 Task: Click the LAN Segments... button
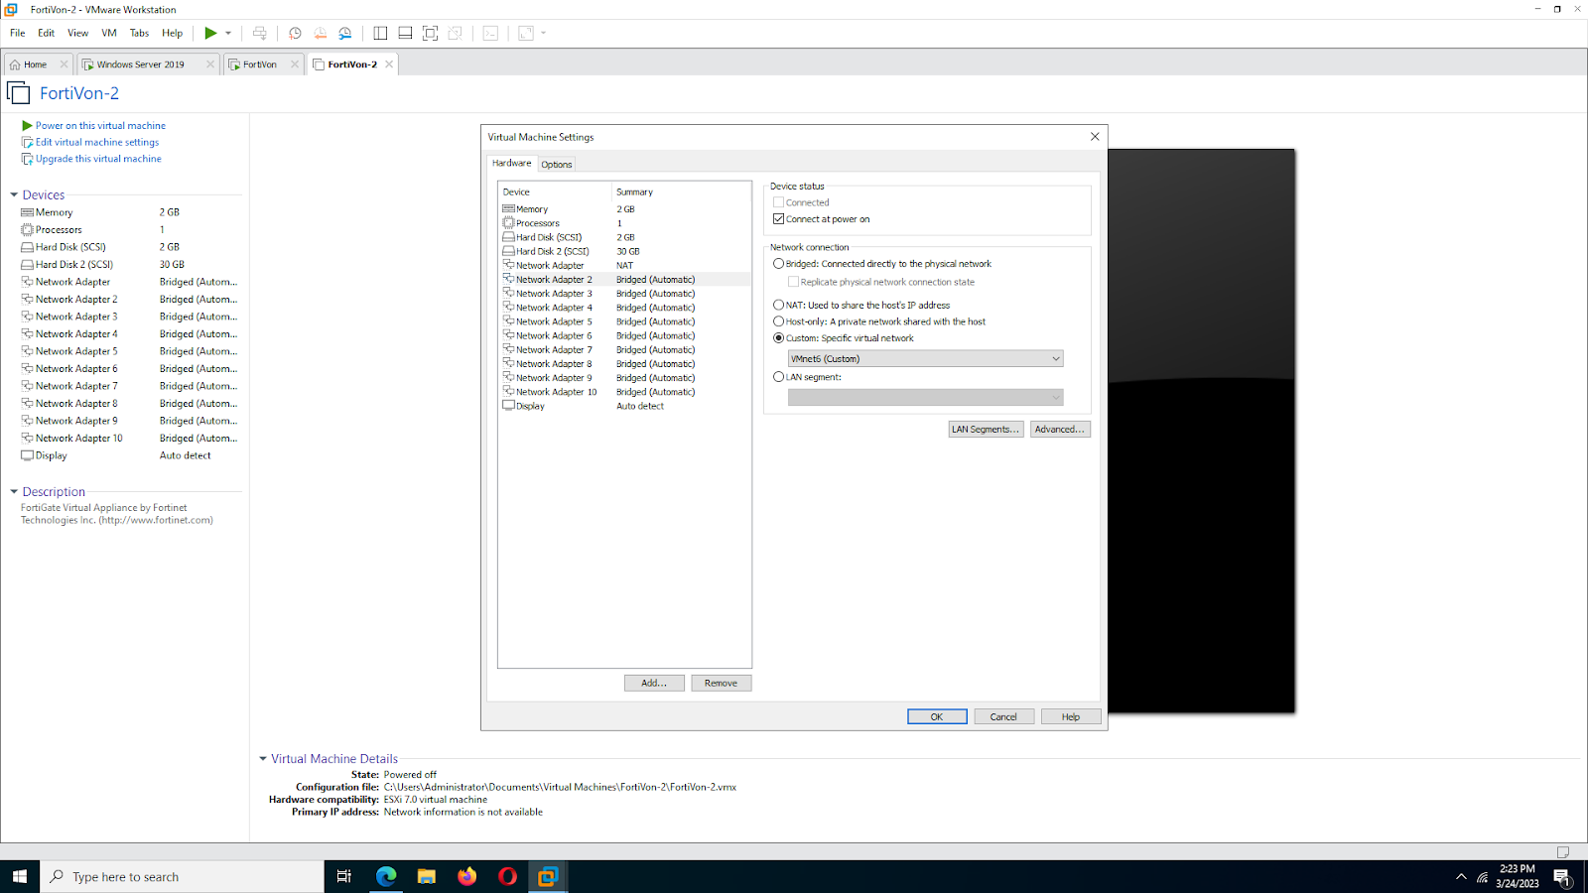986,430
